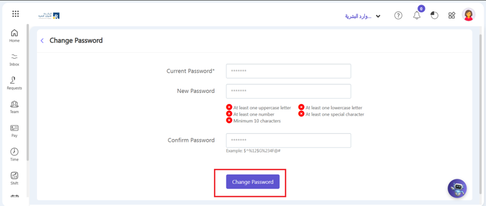This screenshot has width=486, height=206.
Task: Click the pie chart theme icon
Action: pyautogui.click(x=434, y=16)
